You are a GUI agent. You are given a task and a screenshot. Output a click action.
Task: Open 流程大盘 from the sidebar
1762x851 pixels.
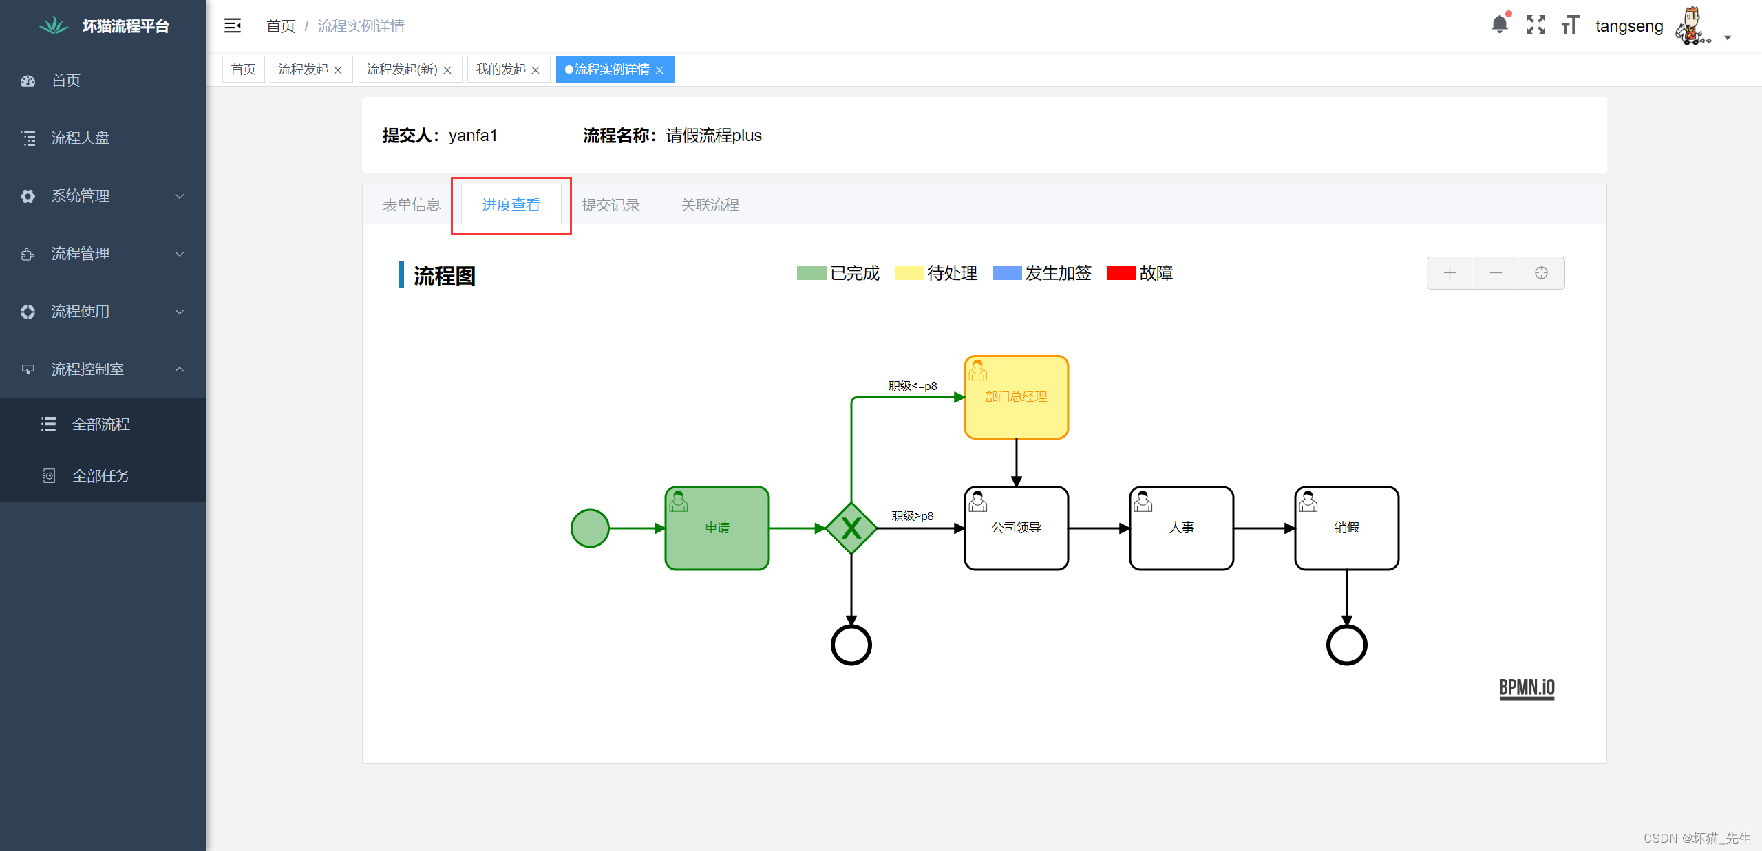pos(81,138)
